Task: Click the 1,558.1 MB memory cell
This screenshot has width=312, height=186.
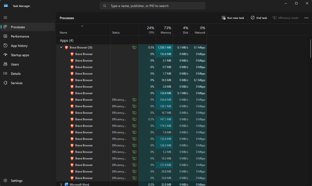Action: (164, 47)
